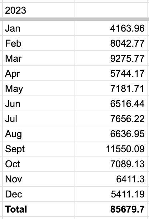The width and height of the screenshot is (149, 219).
Task: Select the Mar label cell
Action: (x=39, y=59)
